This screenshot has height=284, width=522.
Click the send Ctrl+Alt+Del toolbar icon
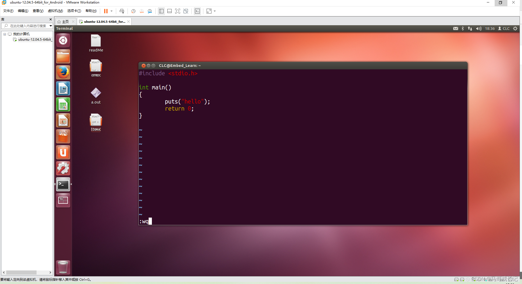click(122, 11)
